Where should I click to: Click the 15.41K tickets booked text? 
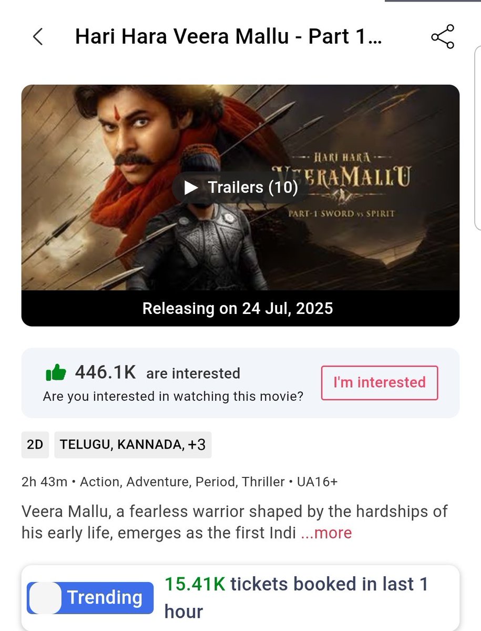coord(296,598)
